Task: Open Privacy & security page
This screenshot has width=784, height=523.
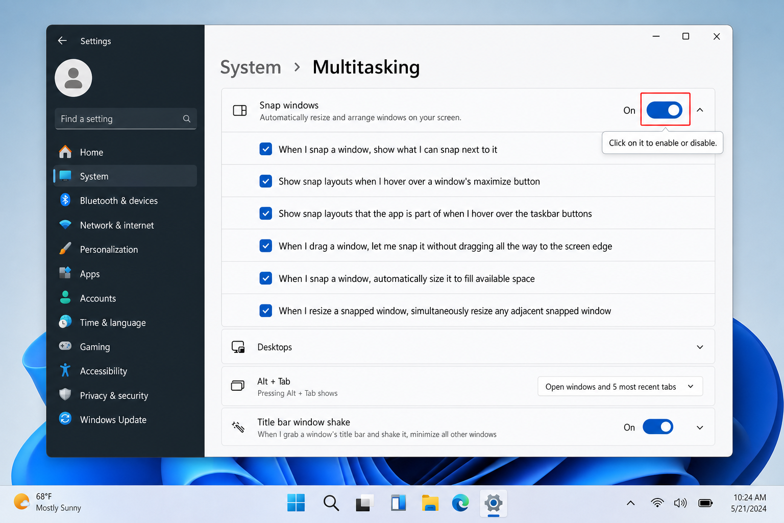Action: click(125, 395)
